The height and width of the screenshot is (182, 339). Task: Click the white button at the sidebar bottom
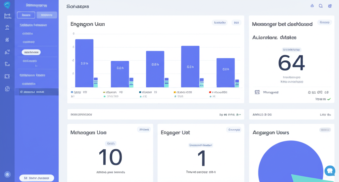[36, 178]
